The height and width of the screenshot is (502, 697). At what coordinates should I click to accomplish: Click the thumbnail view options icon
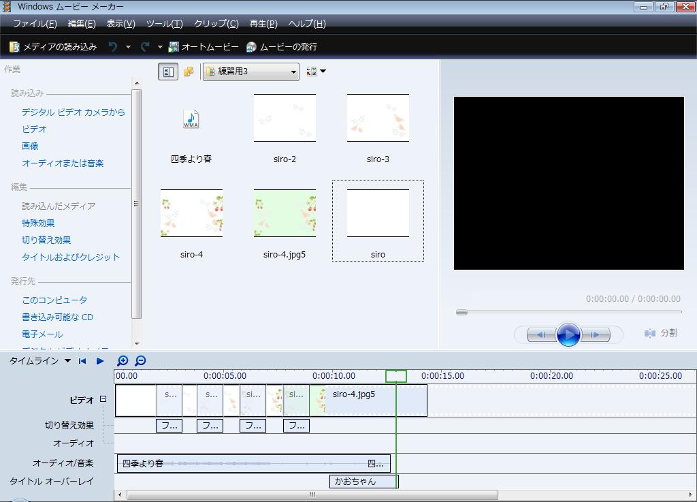[312, 71]
